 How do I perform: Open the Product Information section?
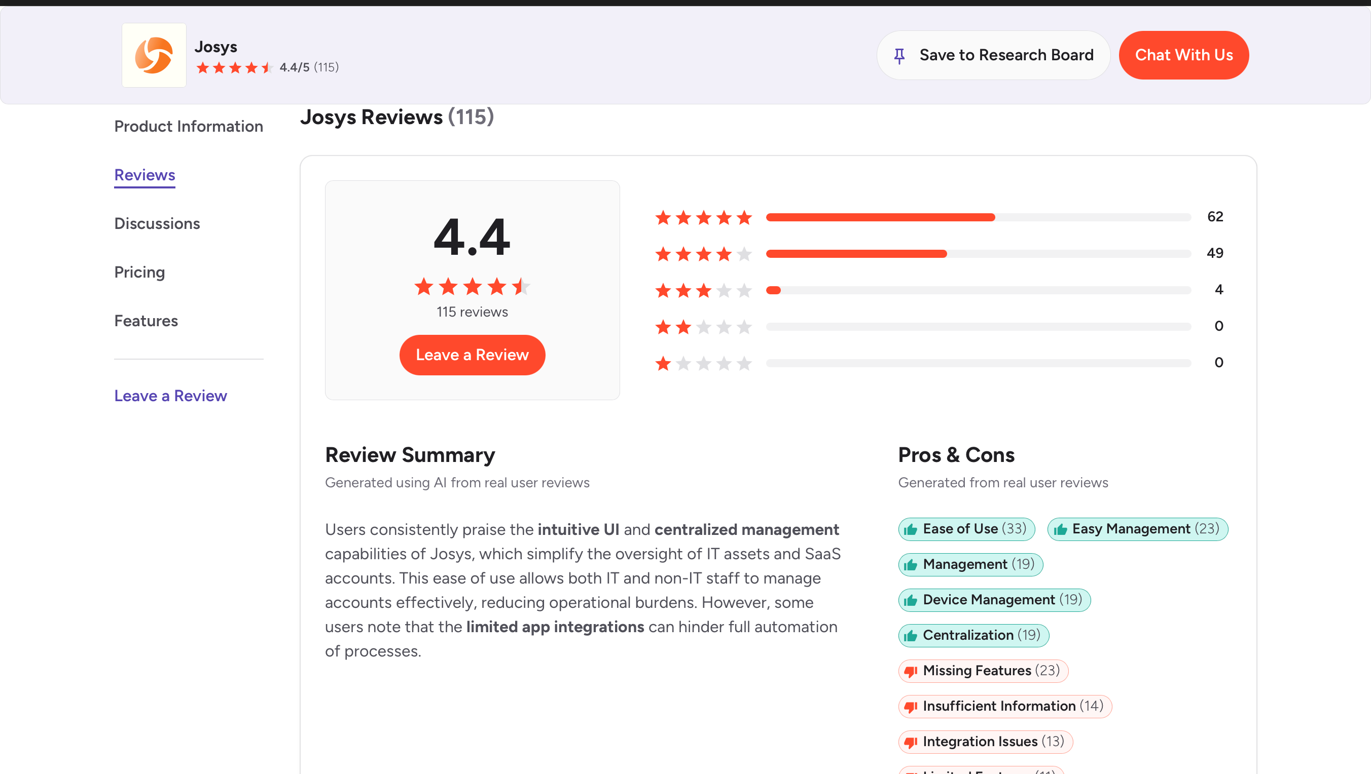pos(189,127)
